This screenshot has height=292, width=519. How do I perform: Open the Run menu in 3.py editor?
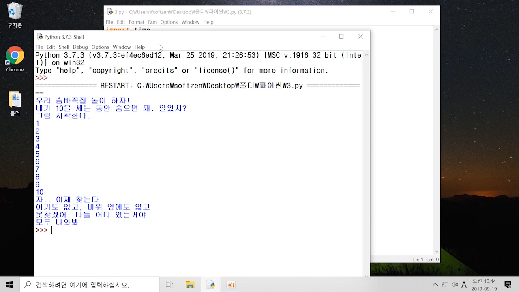pyautogui.click(x=152, y=22)
